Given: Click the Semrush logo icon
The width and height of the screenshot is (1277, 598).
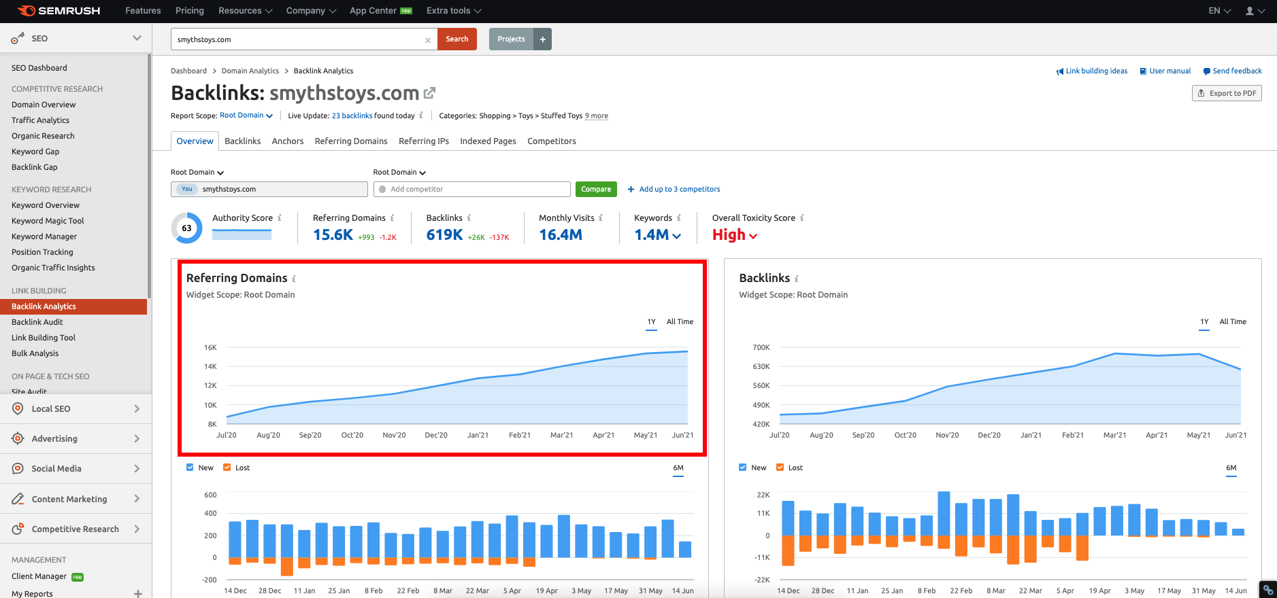Looking at the screenshot, I should (x=26, y=11).
